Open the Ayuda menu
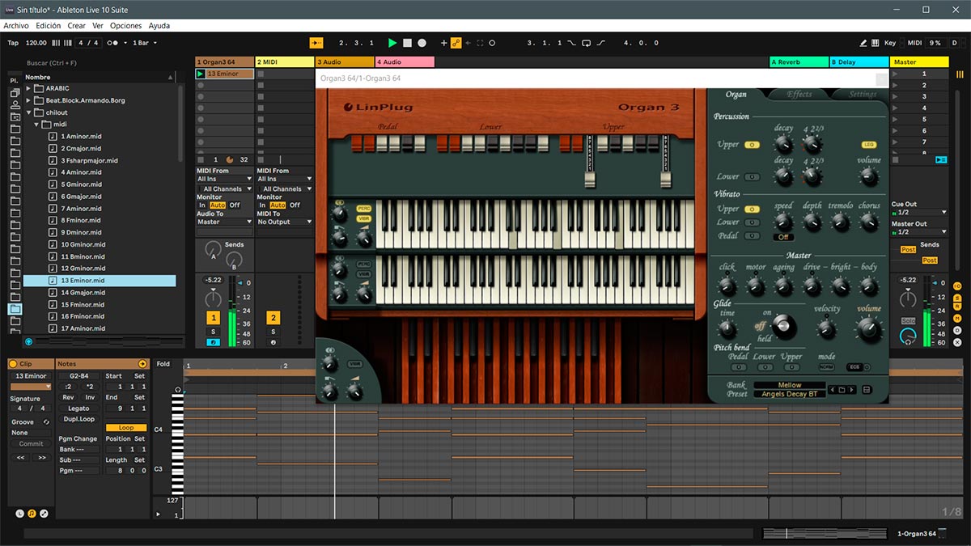The height and width of the screenshot is (546, 971). click(x=159, y=26)
